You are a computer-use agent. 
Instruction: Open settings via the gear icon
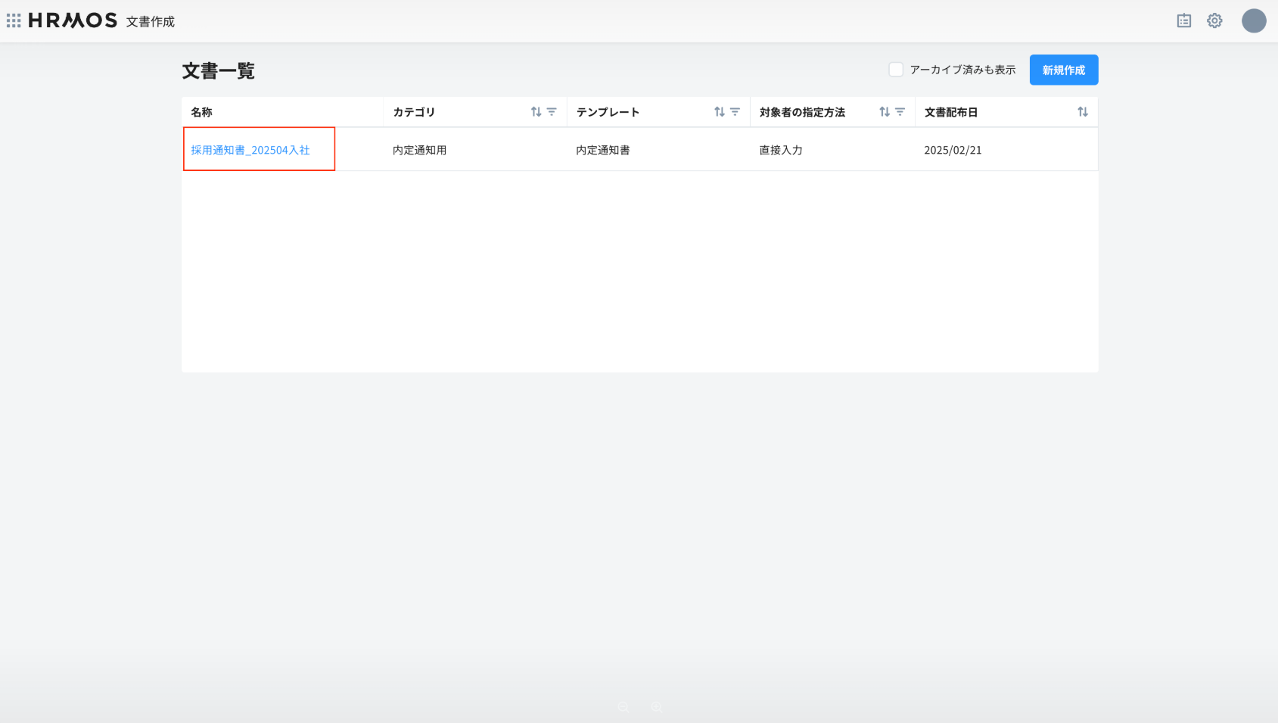point(1214,21)
